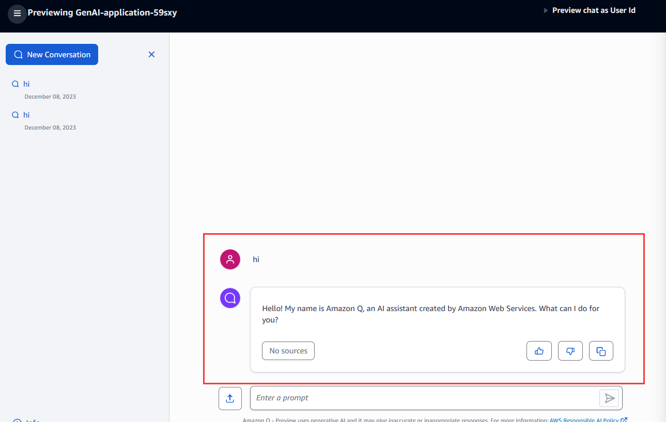Click the No sources button
Image resolution: width=666 pixels, height=422 pixels.
tap(288, 351)
